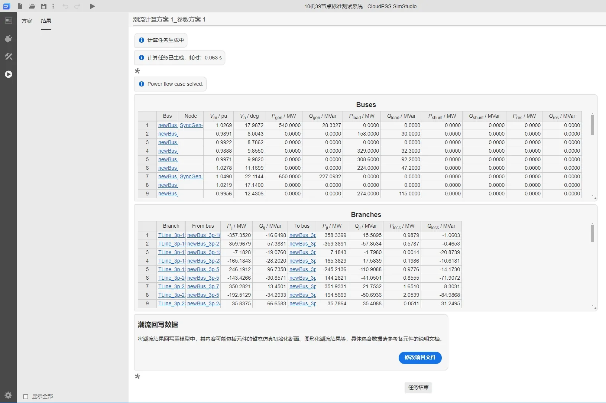Screen dimensions: 606x403
Task: Click the 潮流回写数据 heading
Action: (158, 325)
